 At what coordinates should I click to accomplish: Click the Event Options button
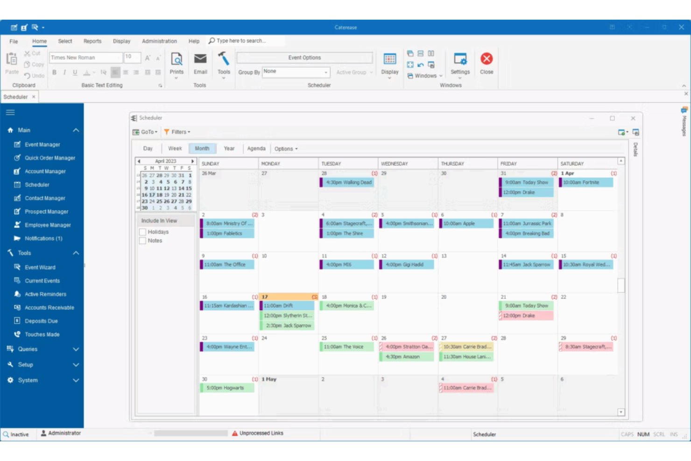click(x=304, y=57)
